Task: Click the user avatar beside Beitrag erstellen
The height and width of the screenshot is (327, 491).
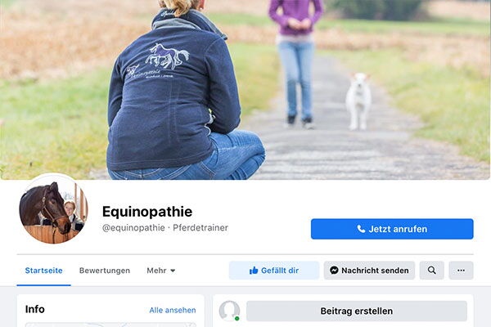Action: click(x=229, y=311)
